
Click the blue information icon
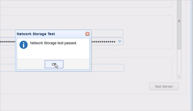pos(24,45)
